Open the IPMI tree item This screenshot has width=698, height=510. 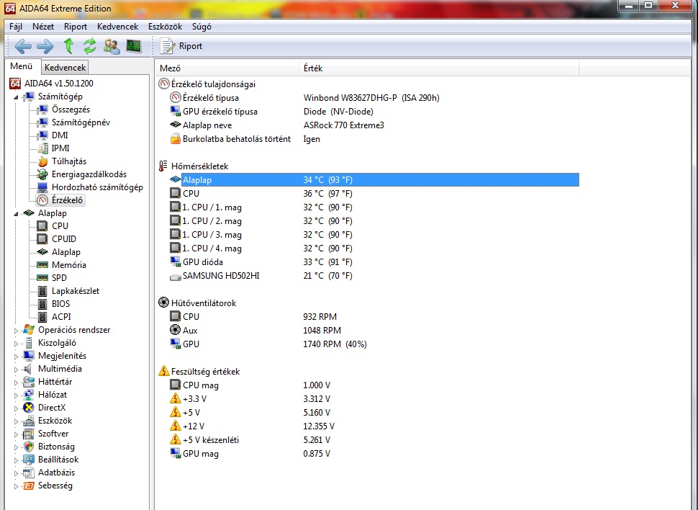[60, 148]
